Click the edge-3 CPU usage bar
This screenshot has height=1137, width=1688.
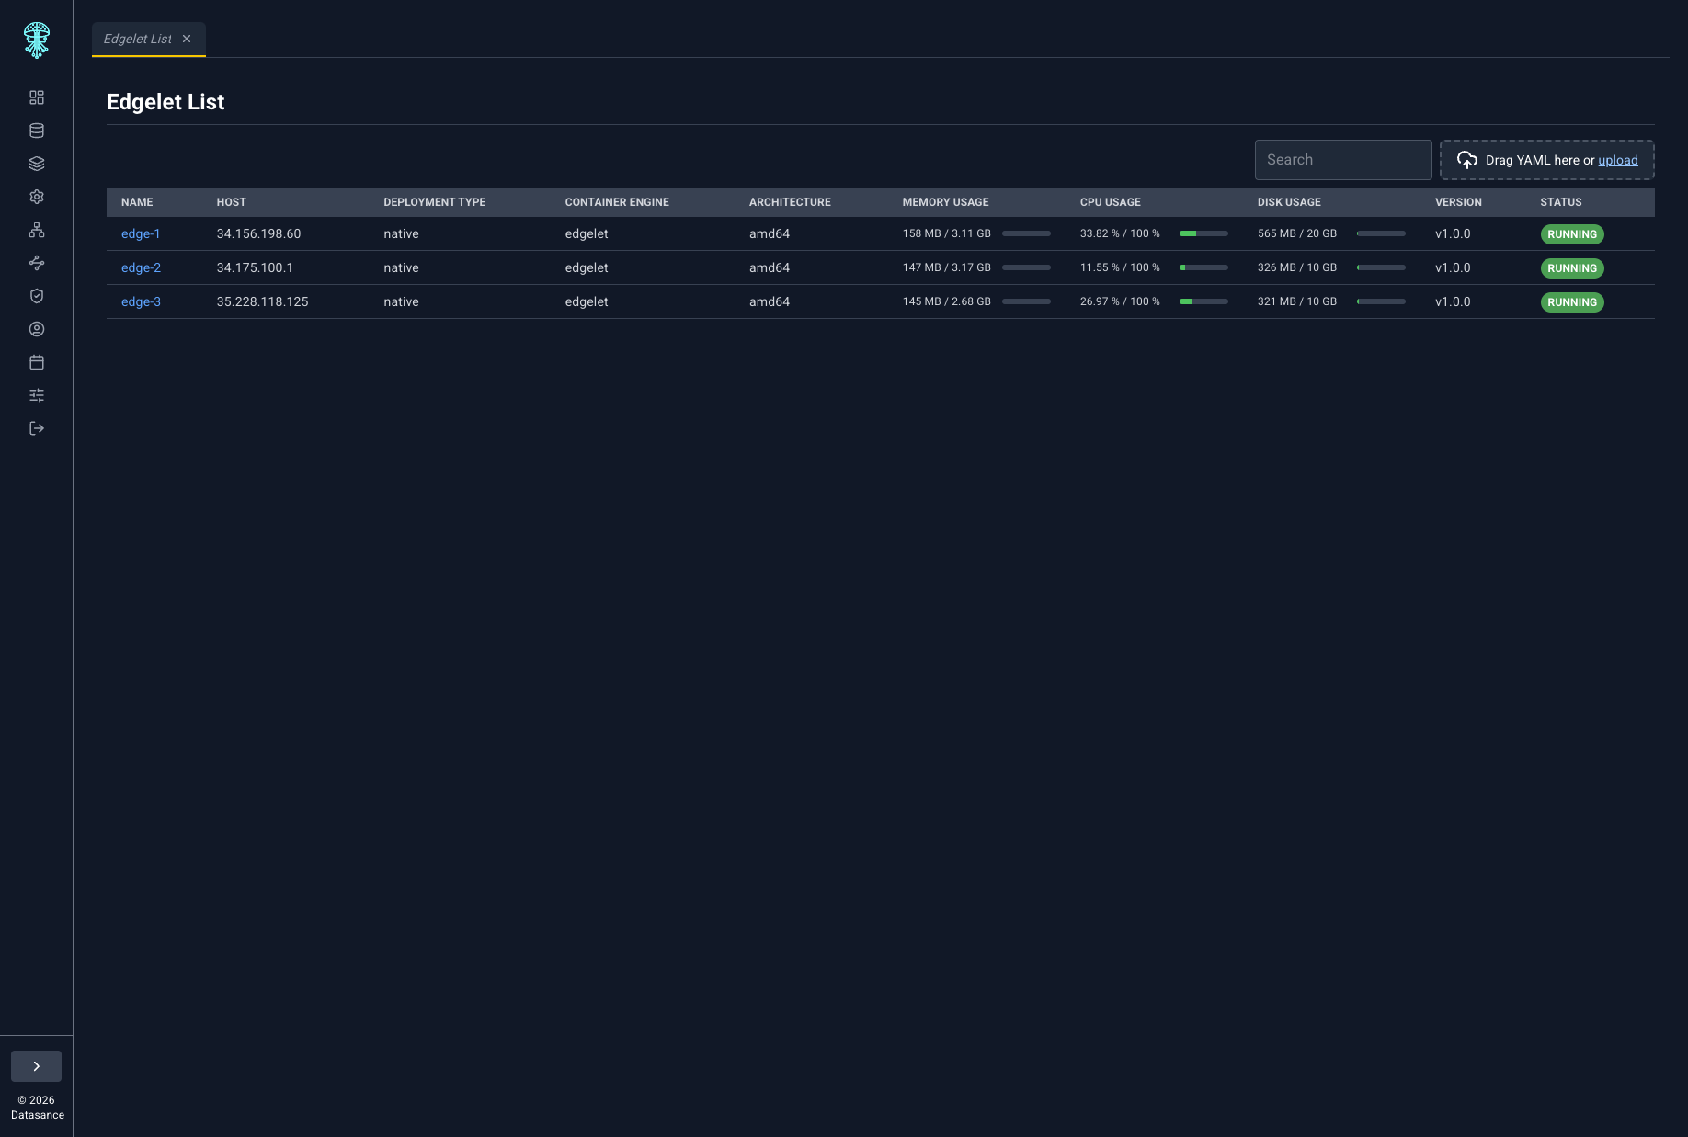coord(1203,301)
